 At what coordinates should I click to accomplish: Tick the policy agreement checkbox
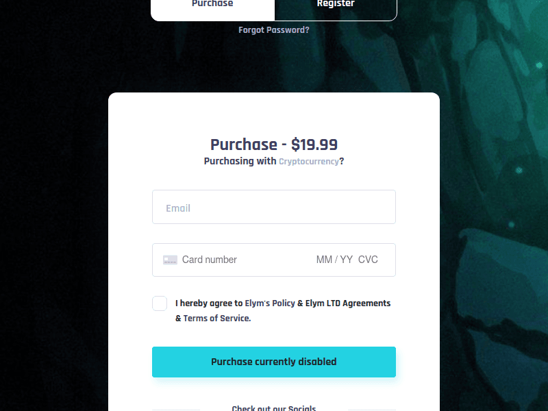coord(160,303)
